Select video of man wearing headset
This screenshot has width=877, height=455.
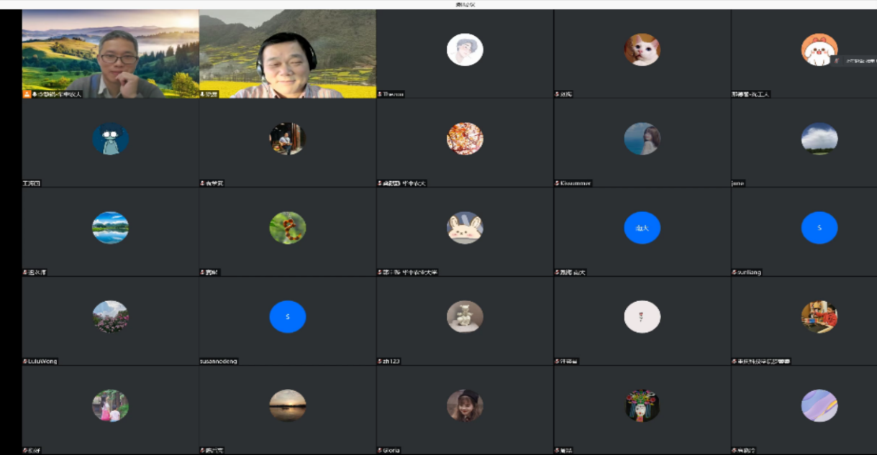point(288,54)
